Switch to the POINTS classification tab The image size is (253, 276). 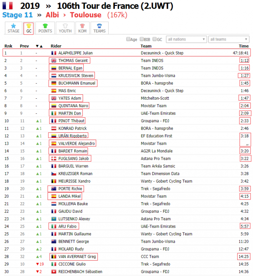point(45,28)
